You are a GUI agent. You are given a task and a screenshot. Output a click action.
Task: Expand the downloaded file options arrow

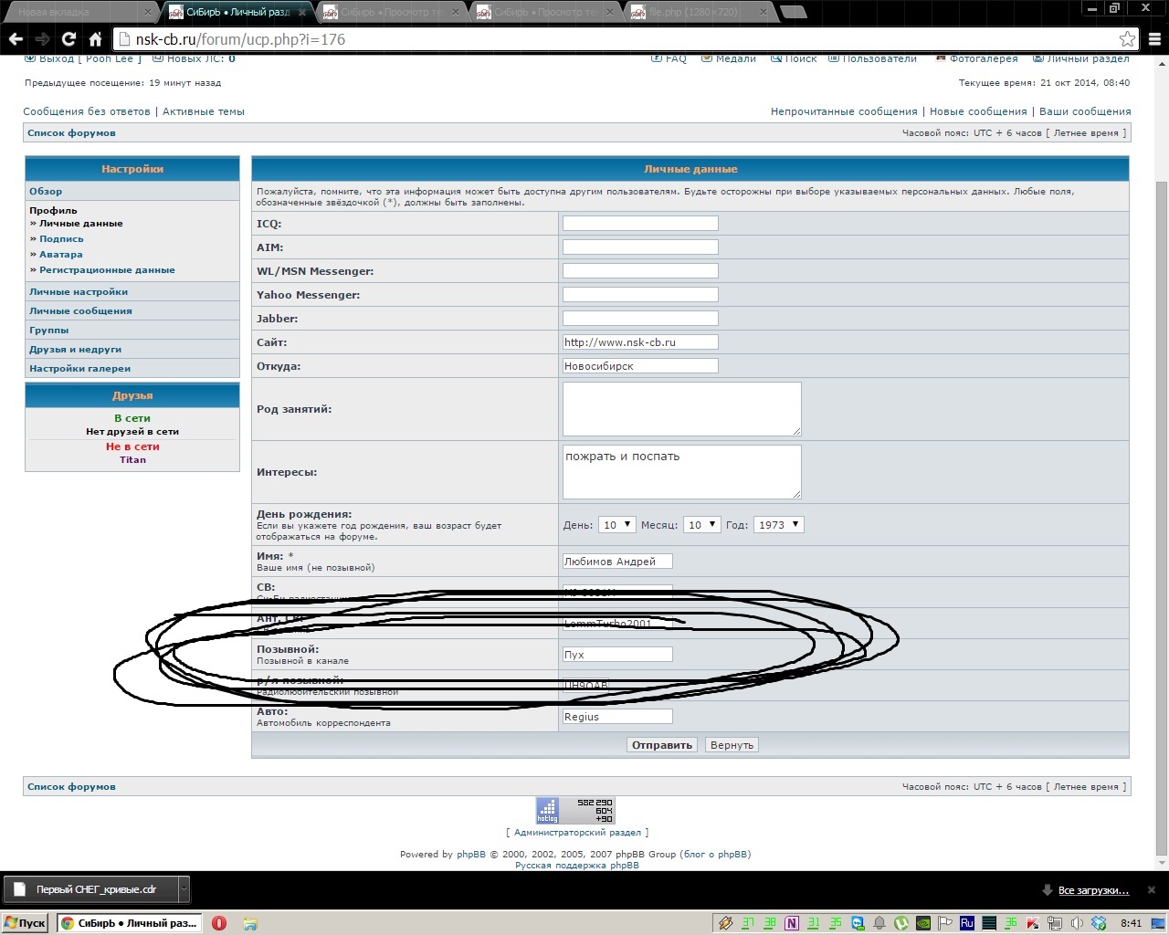click(183, 889)
